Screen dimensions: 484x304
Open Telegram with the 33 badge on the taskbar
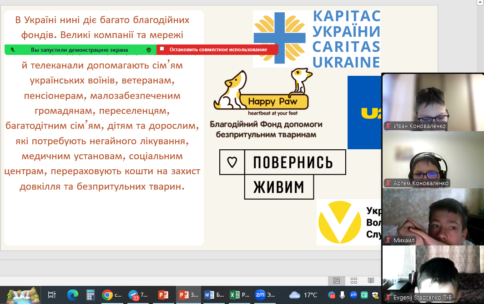coord(138,295)
